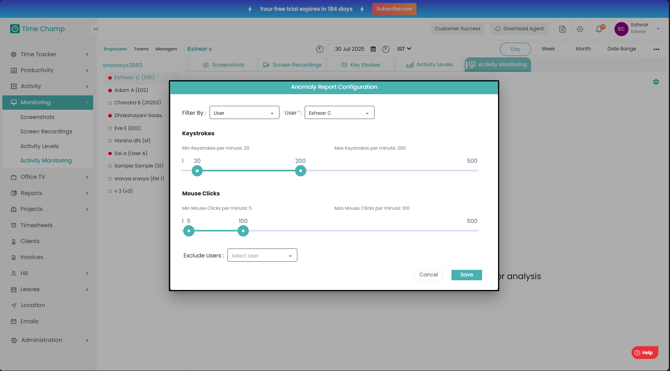
Task: Cancel the anomaly report dialog
Action: tap(428, 275)
